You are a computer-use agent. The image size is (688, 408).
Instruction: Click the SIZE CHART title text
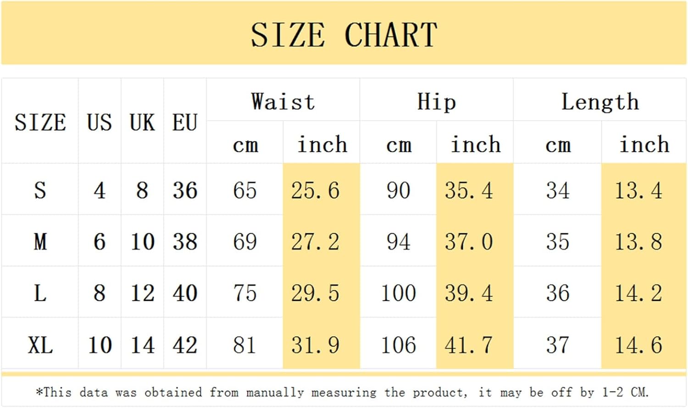point(344,35)
